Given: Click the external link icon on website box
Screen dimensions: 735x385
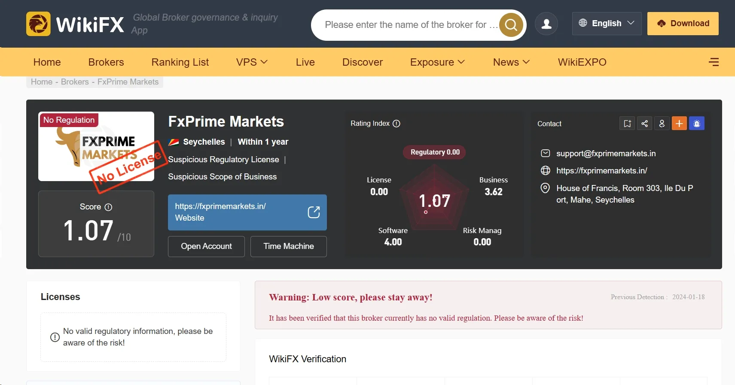Looking at the screenshot, I should [x=314, y=212].
